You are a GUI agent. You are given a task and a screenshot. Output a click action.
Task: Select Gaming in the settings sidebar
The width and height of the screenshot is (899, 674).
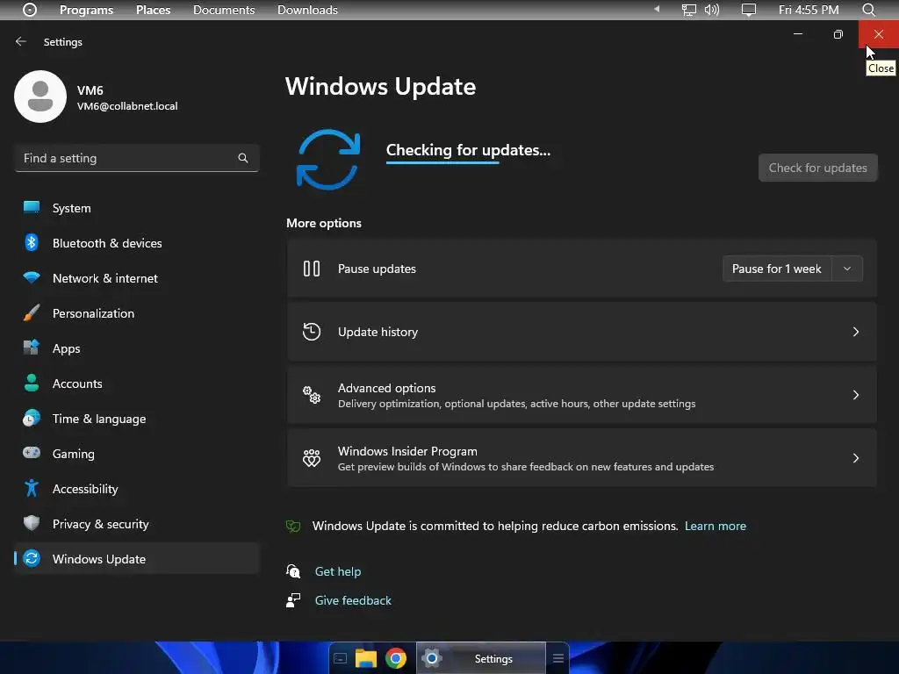[x=136, y=454]
